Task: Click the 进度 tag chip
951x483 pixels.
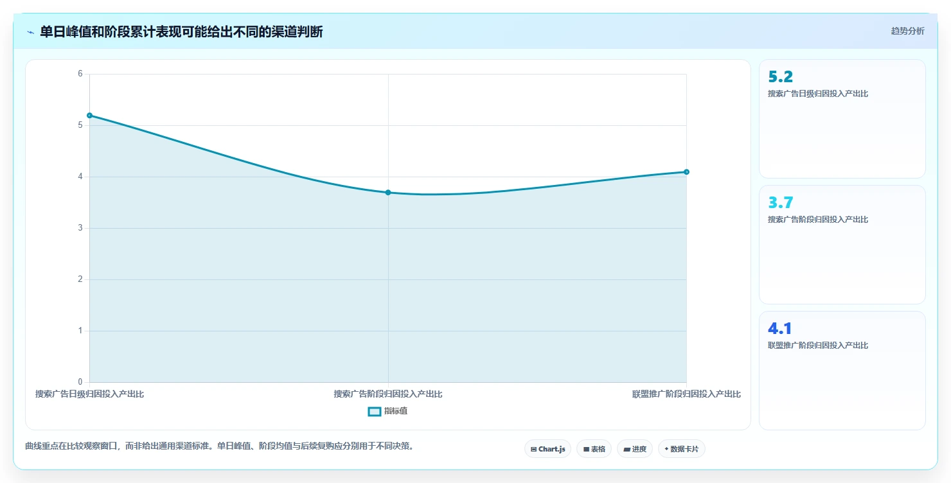Action: 634,449
